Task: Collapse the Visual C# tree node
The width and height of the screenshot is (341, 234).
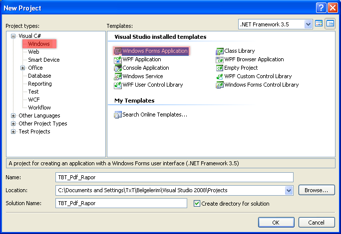Action: pyautogui.click(x=13, y=36)
